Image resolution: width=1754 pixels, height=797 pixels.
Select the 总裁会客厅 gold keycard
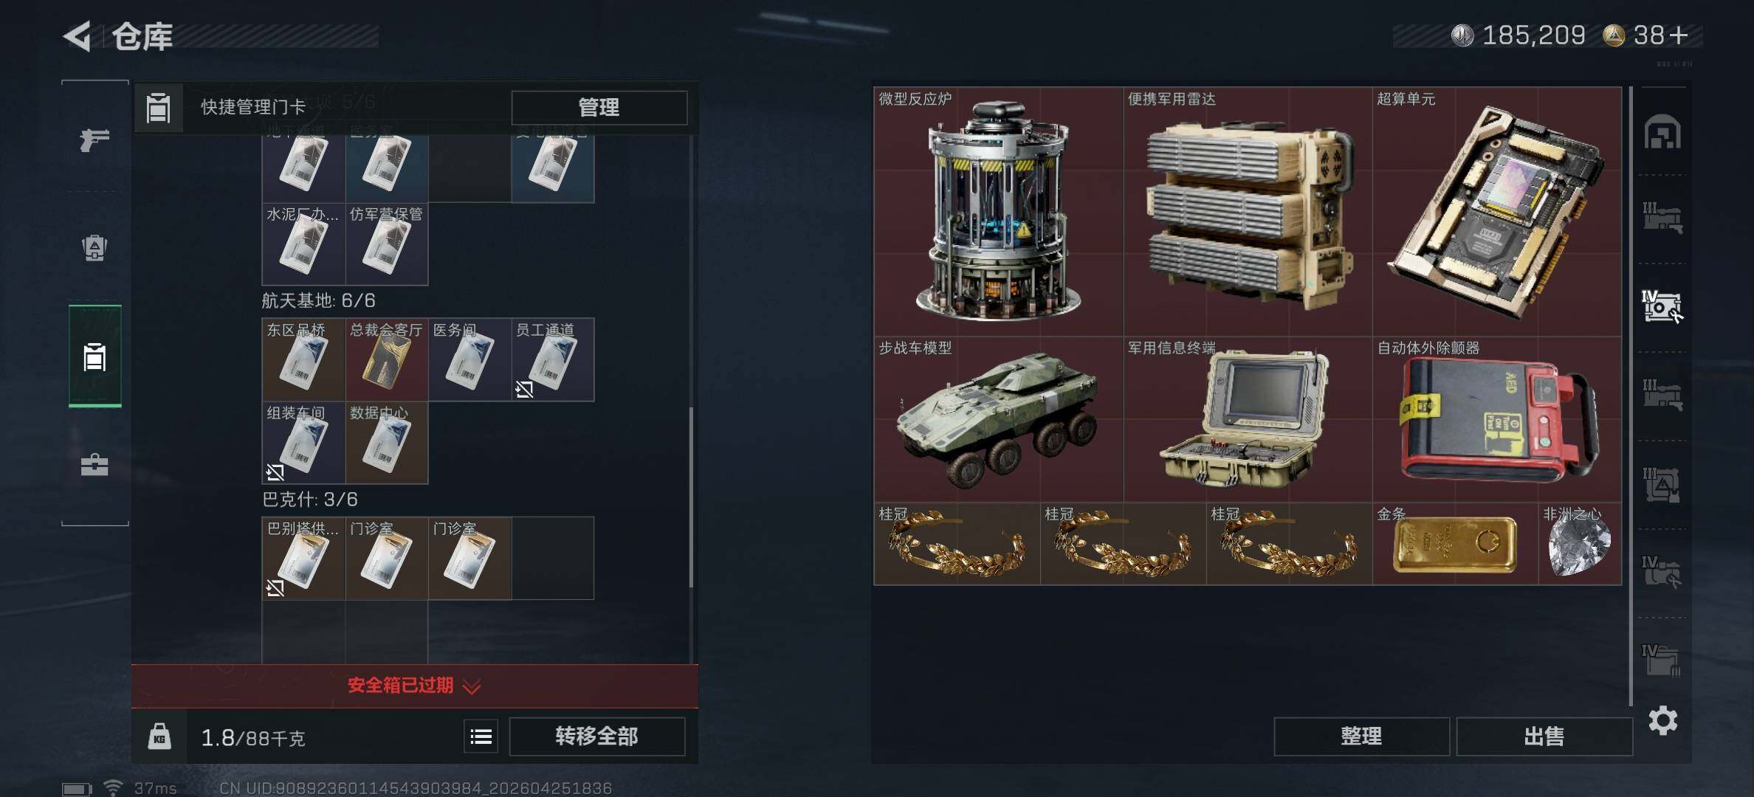pyautogui.click(x=387, y=359)
